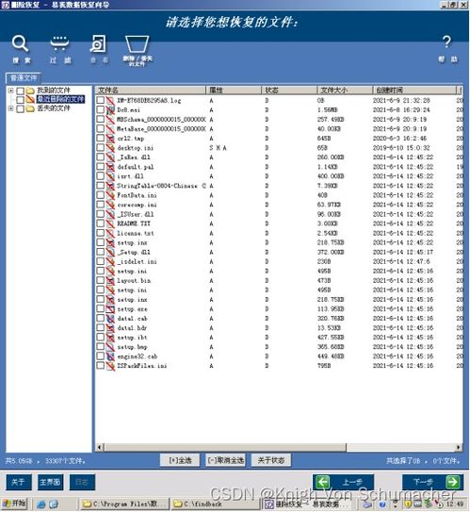
Task: Expand the first folder tree node
Action: tap(10, 91)
